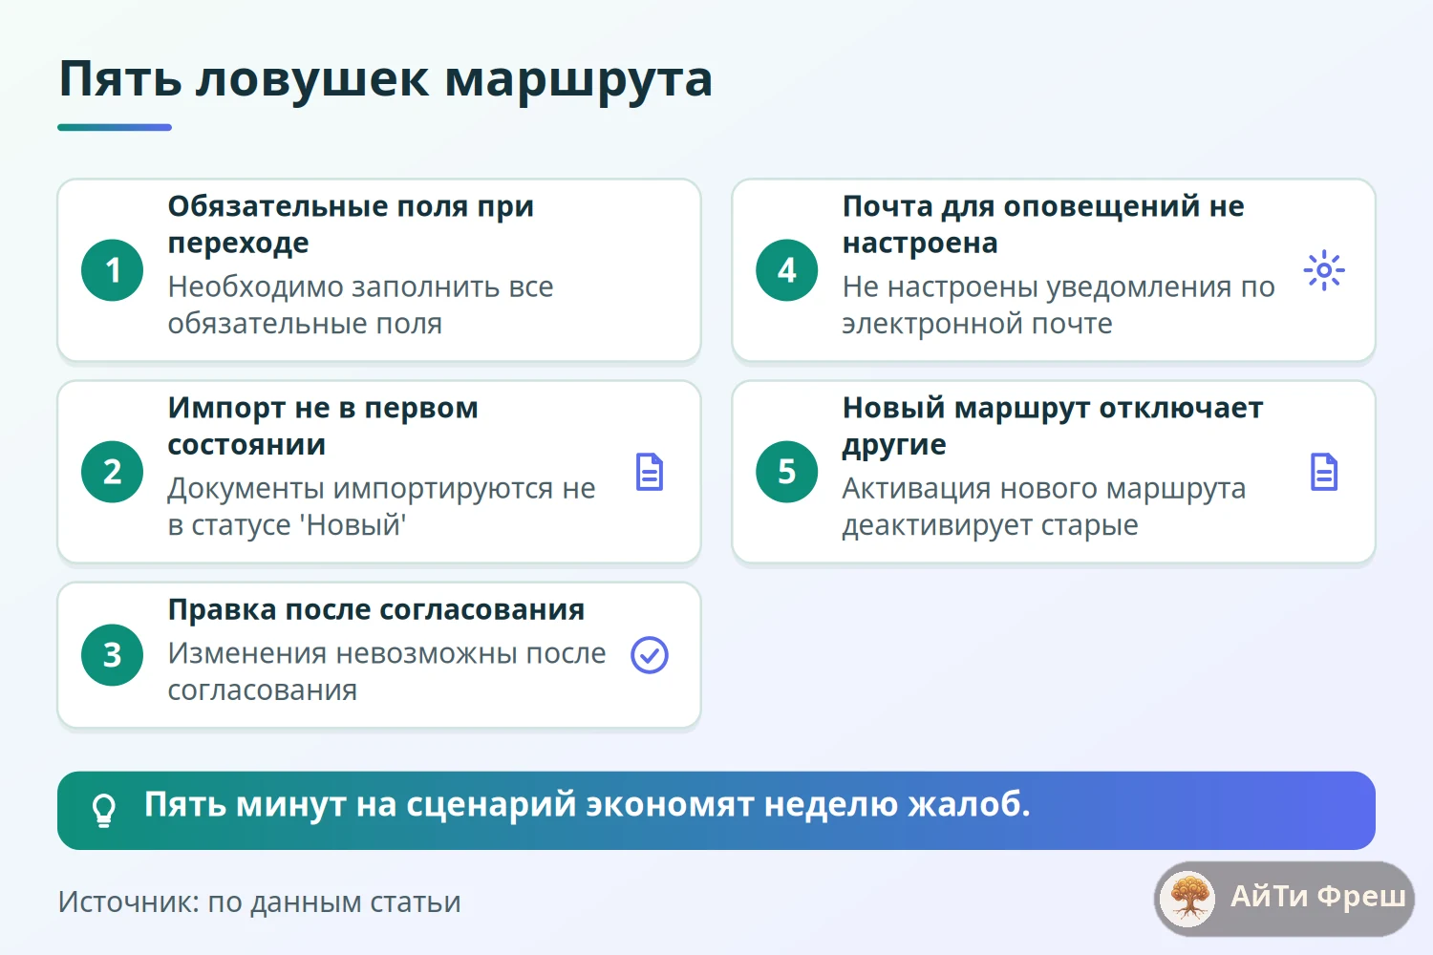1433x955 pixels.
Task: Click the title Обязательные поля при переходе
Action: (x=351, y=224)
